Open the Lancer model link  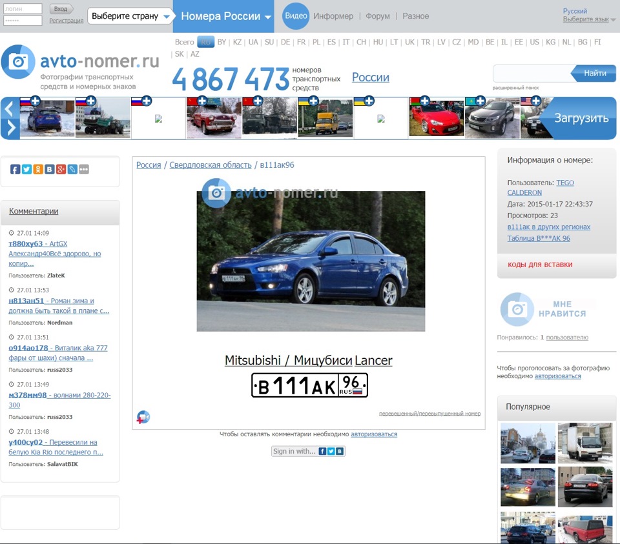373,360
